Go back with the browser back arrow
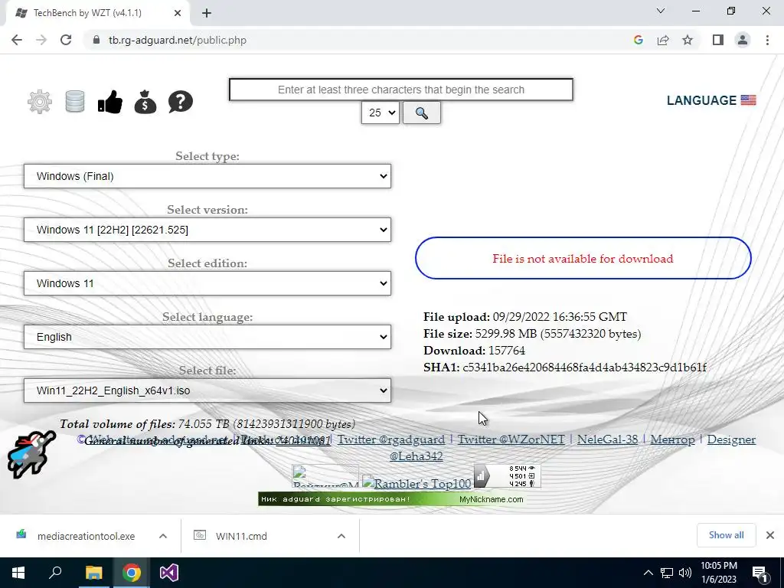Viewport: 784px width, 588px height. click(x=17, y=40)
